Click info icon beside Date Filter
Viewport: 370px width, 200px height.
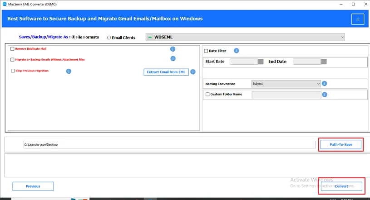236,51
